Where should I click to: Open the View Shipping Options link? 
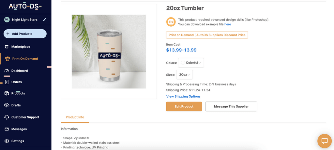coord(183,96)
